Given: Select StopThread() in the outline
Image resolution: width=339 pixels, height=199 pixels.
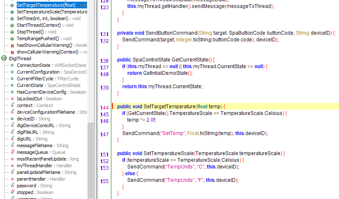Looking at the screenshot, I should point(31,32).
